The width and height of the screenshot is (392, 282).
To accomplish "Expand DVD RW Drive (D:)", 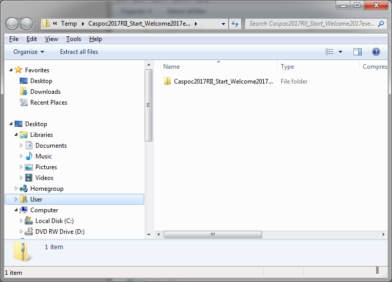I will click(x=21, y=231).
